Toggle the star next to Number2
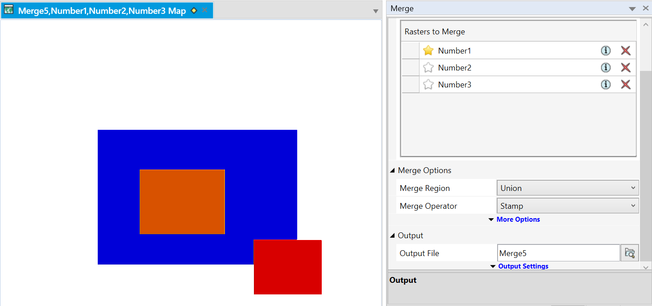This screenshot has width=652, height=306. (428, 67)
